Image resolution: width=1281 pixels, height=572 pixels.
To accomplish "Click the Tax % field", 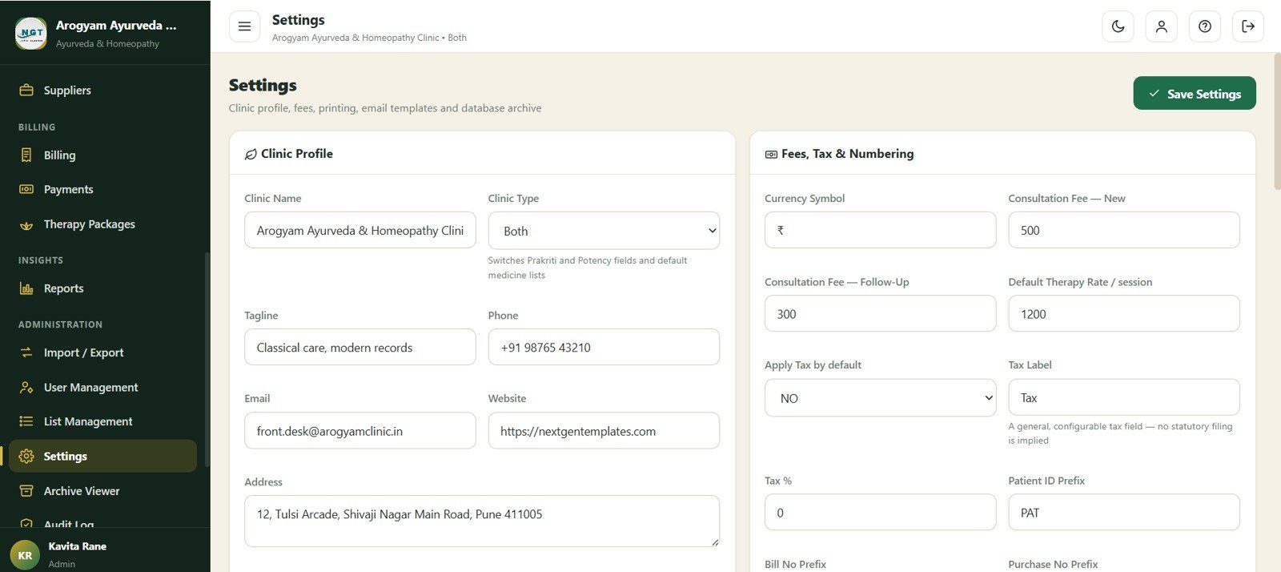I will tap(880, 512).
